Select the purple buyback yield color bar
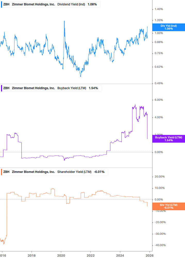This screenshot has width=185, height=259. [x=2, y=88]
